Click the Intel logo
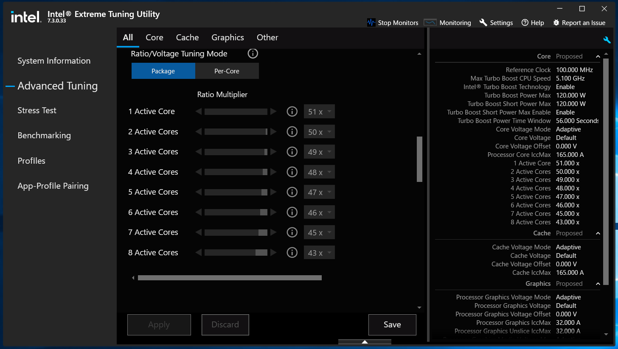 (26, 17)
